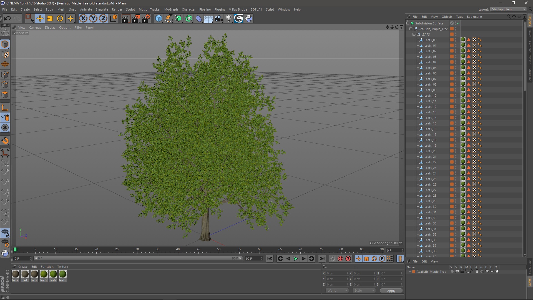Open the Cameras viewport menu
533x300 pixels.
pyautogui.click(x=35, y=27)
